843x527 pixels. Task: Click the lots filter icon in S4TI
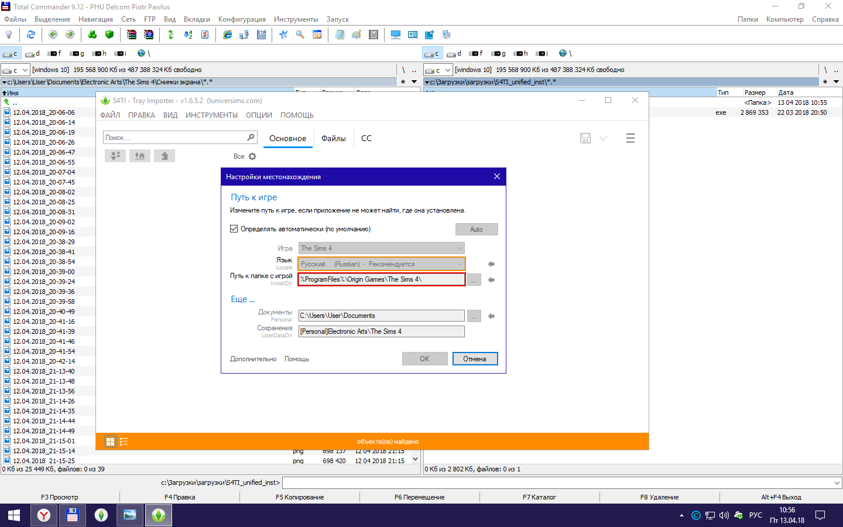pos(140,156)
